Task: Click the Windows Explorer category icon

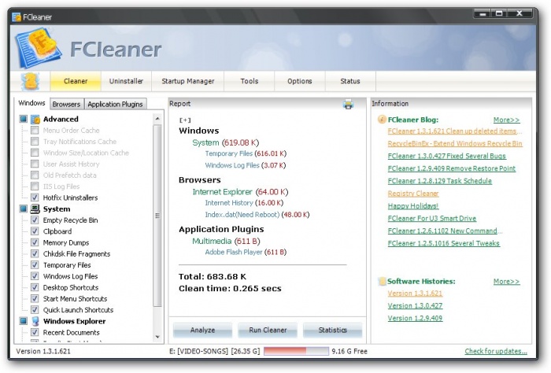Action: pyautogui.click(x=35, y=321)
